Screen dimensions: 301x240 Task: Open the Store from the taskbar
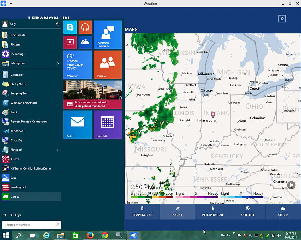[75, 236]
